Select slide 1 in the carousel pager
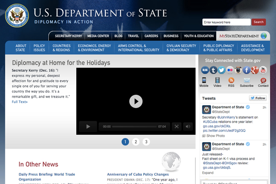Screen dimensions: 276x184 click(125, 142)
